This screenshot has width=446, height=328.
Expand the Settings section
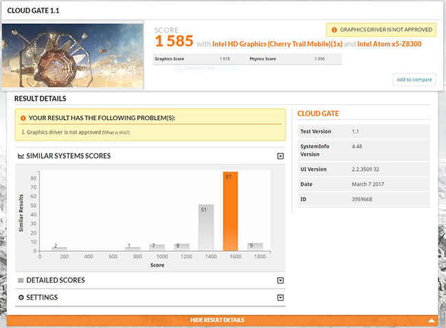click(x=280, y=298)
